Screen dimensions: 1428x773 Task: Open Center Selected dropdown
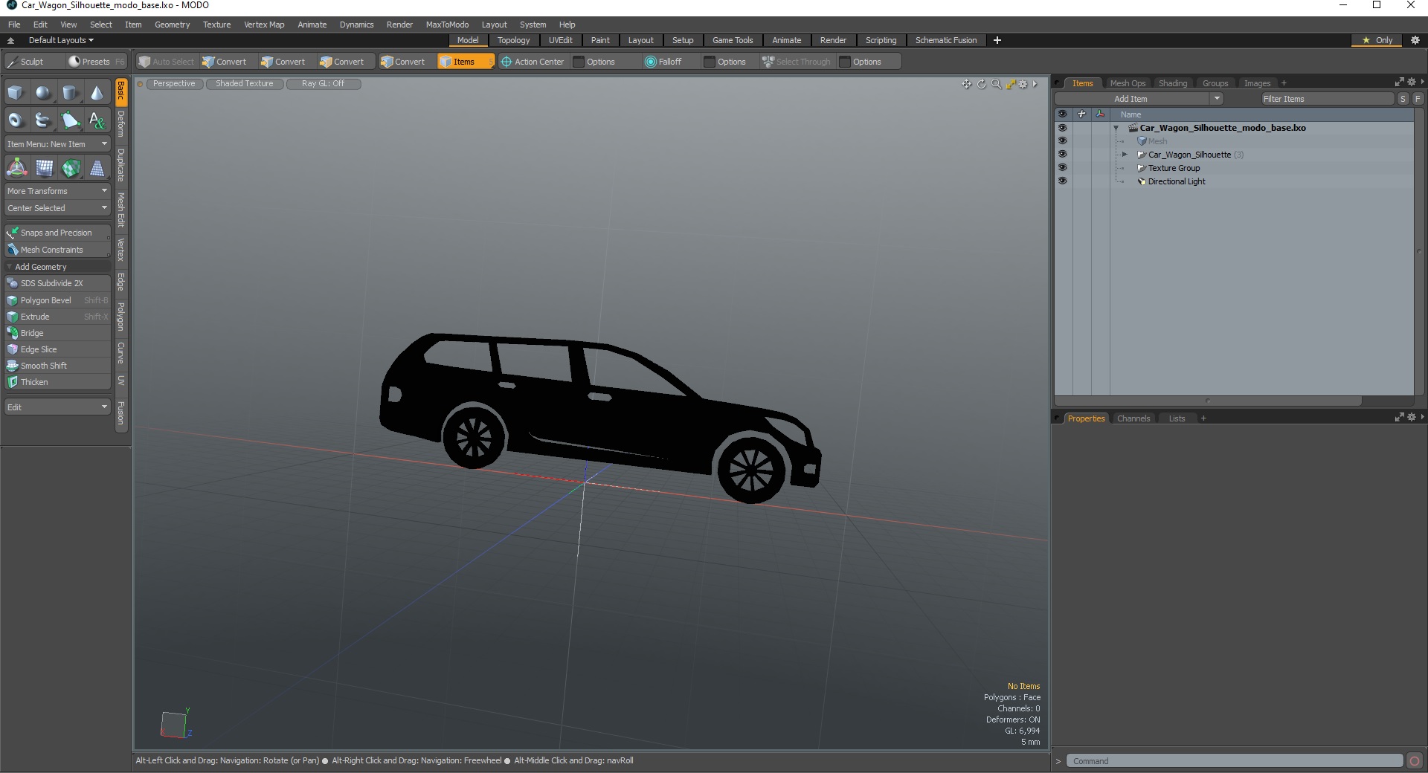(57, 208)
